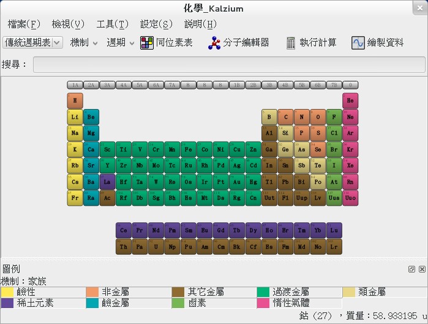This screenshot has width=428, height=324.
Task: Pick the Cobalt (Co) element tile
Action: (x=205, y=149)
